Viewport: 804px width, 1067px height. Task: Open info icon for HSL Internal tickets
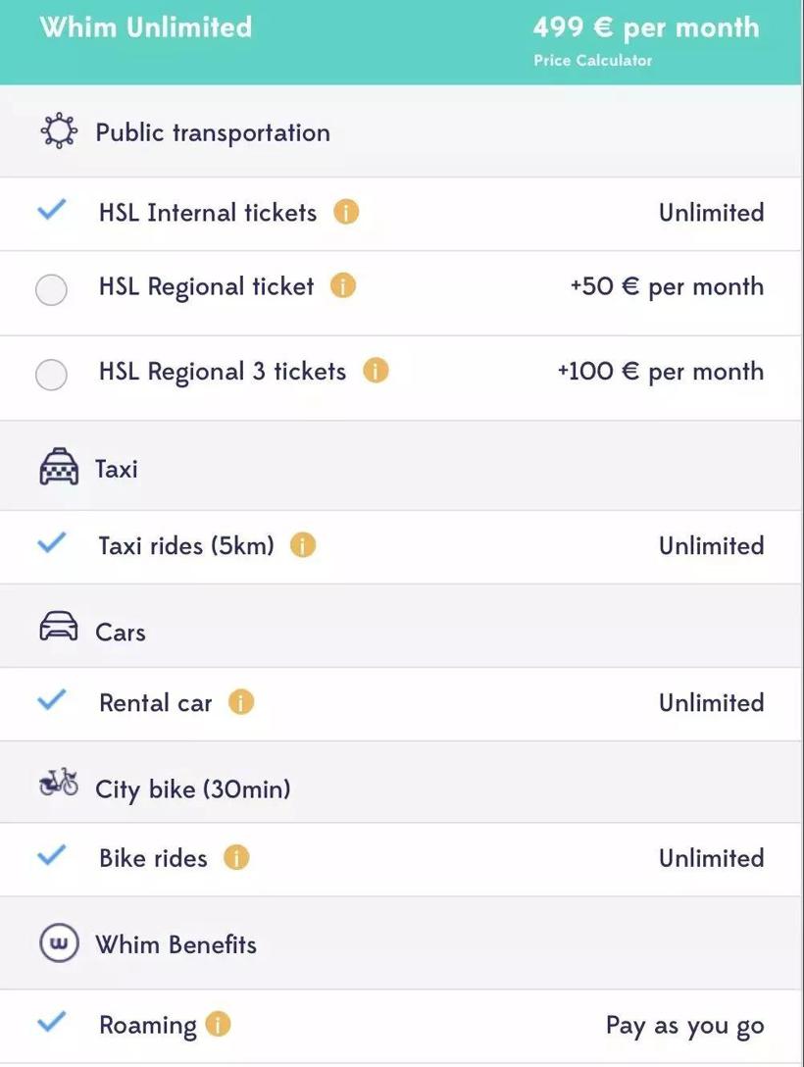(345, 212)
